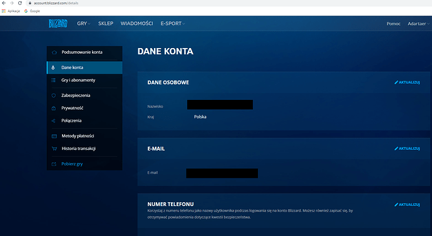Click the lock icon next to Prywatność
432x236 pixels.
(x=54, y=108)
